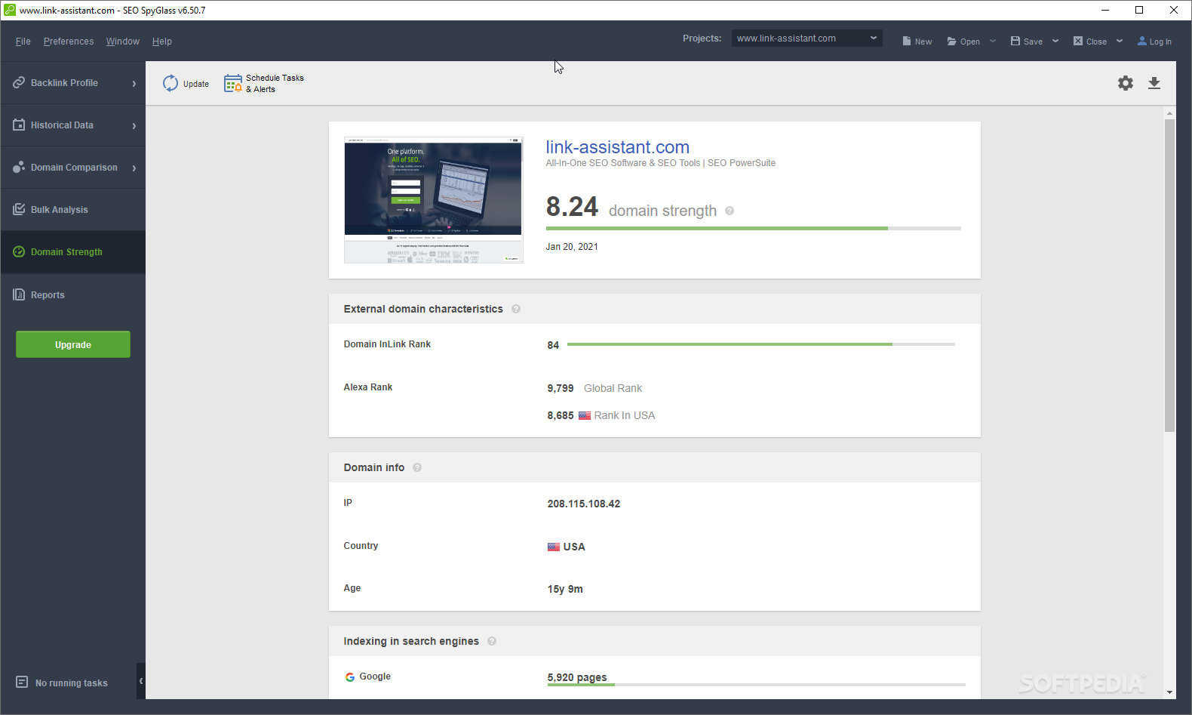The height and width of the screenshot is (715, 1192).
Task: Click the 9,799 Global Rank value
Action: tap(561, 388)
